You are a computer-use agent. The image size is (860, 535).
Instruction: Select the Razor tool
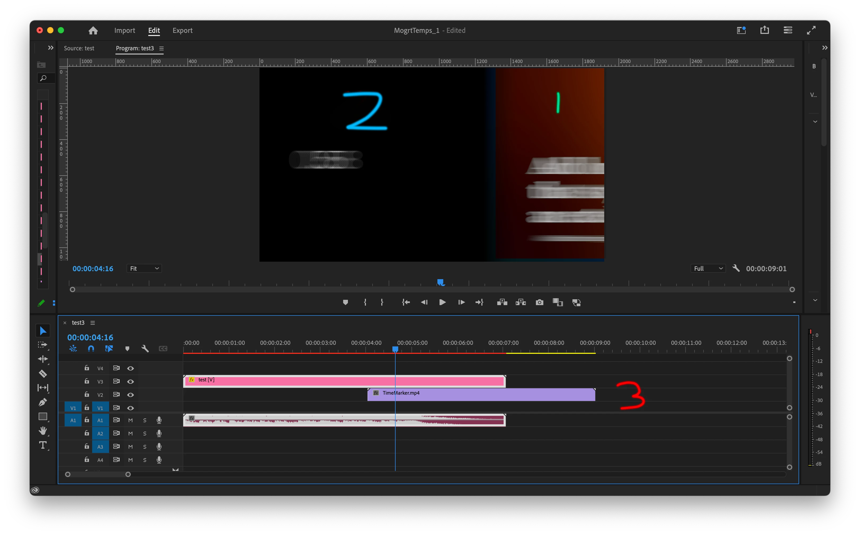click(x=43, y=374)
